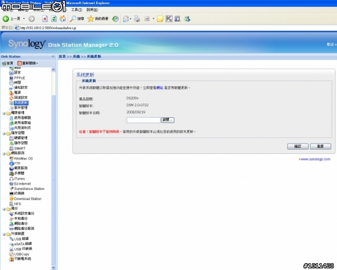Collapse the 儲存空間 folder node
This screenshot has height=270, width=337.
point(4,133)
